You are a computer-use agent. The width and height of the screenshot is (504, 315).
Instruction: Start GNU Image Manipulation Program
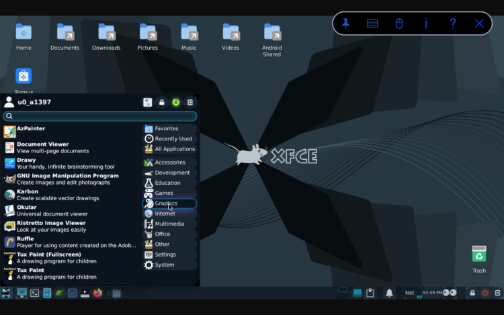point(71,179)
